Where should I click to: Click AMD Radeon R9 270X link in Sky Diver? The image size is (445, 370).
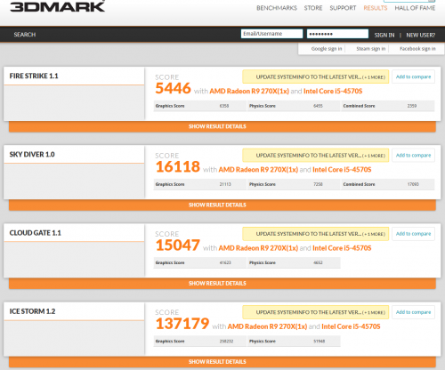pyautogui.click(x=258, y=170)
